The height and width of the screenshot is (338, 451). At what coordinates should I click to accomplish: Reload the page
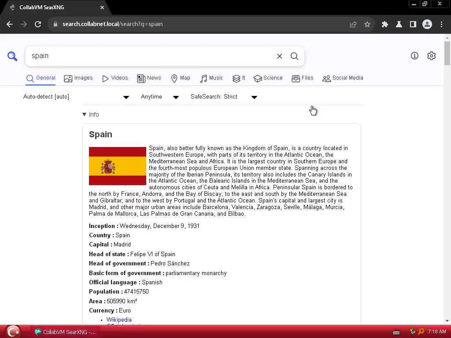click(38, 24)
